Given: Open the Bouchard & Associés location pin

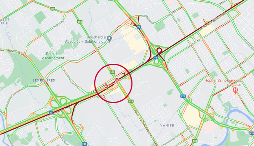Looking at the screenshot, I should click(110, 39).
